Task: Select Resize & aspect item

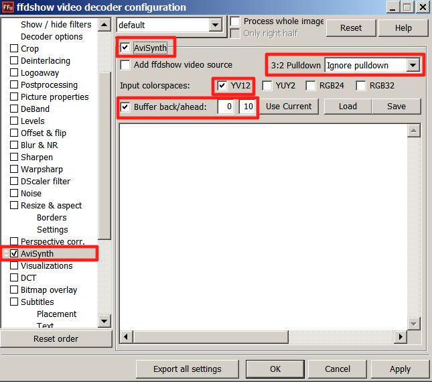Action: (52, 206)
